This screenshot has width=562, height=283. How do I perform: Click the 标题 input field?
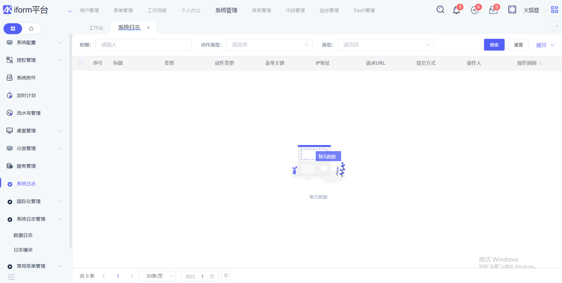tap(143, 45)
